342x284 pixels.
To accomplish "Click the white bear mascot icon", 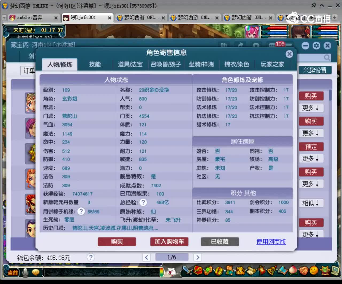I will (x=172, y=272).
